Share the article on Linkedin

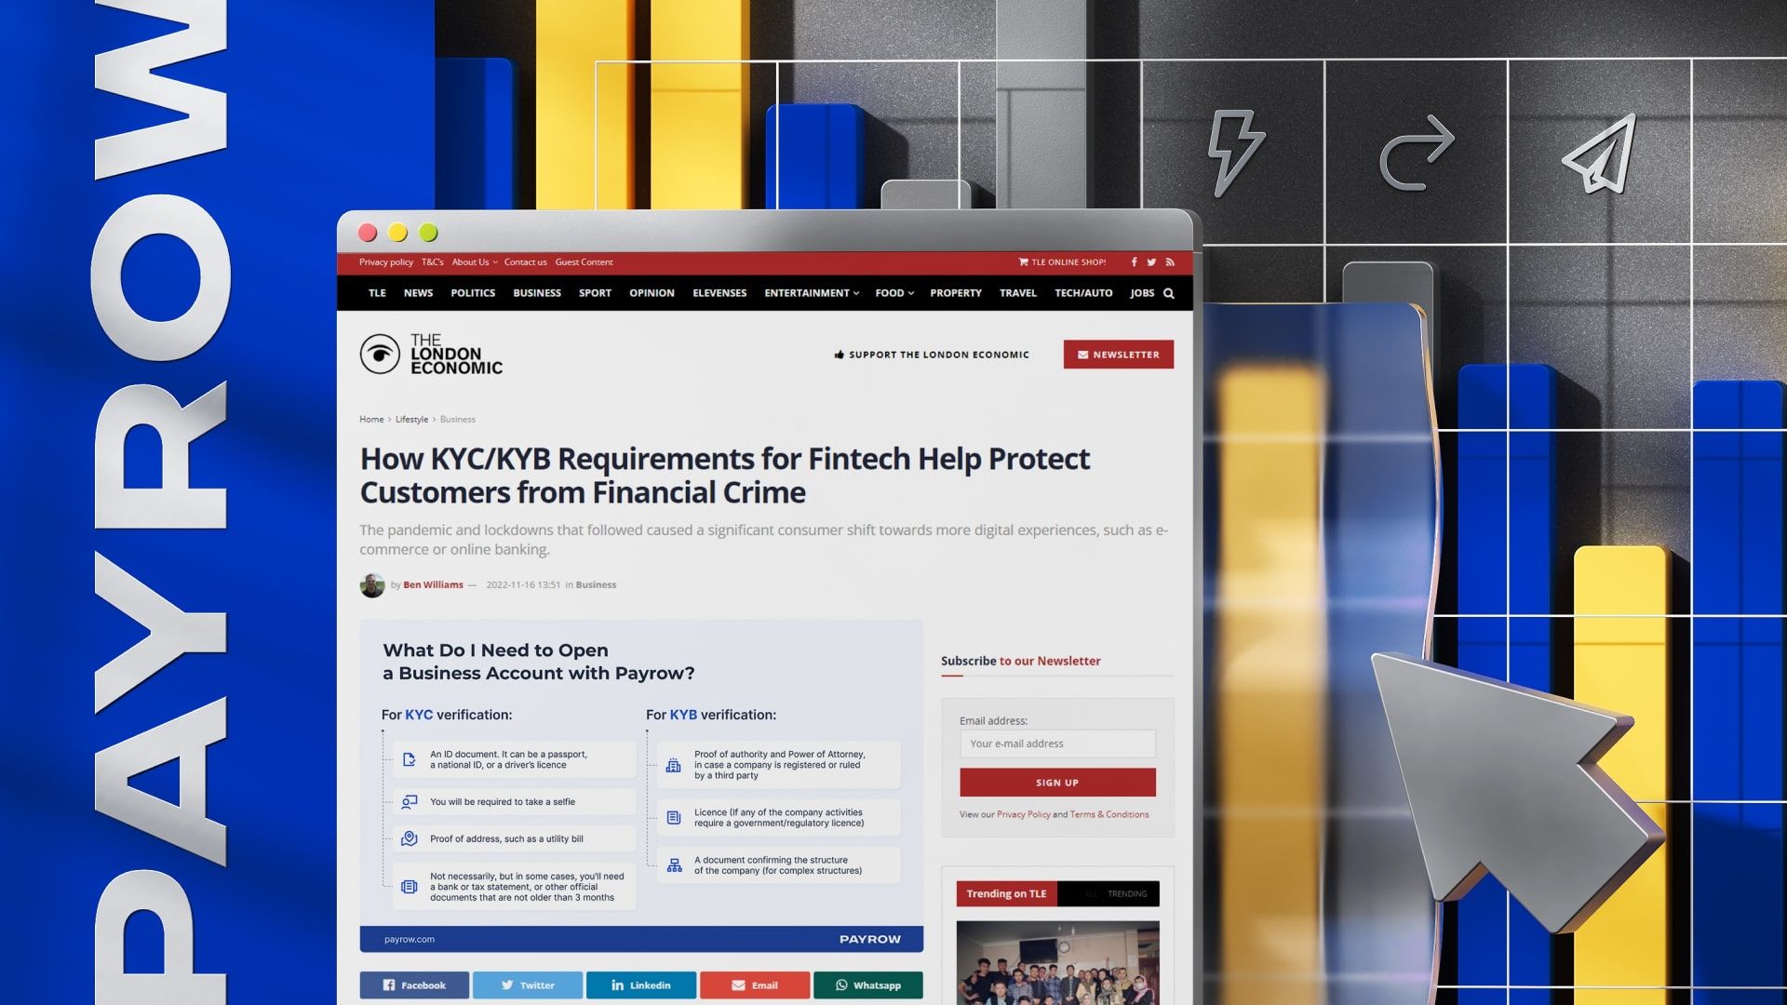tap(641, 985)
